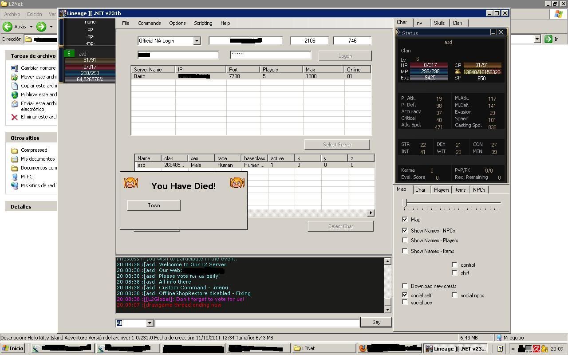The image size is (568, 355).
Task: Click the green forward arrow in Explorer
Action: pos(41,27)
